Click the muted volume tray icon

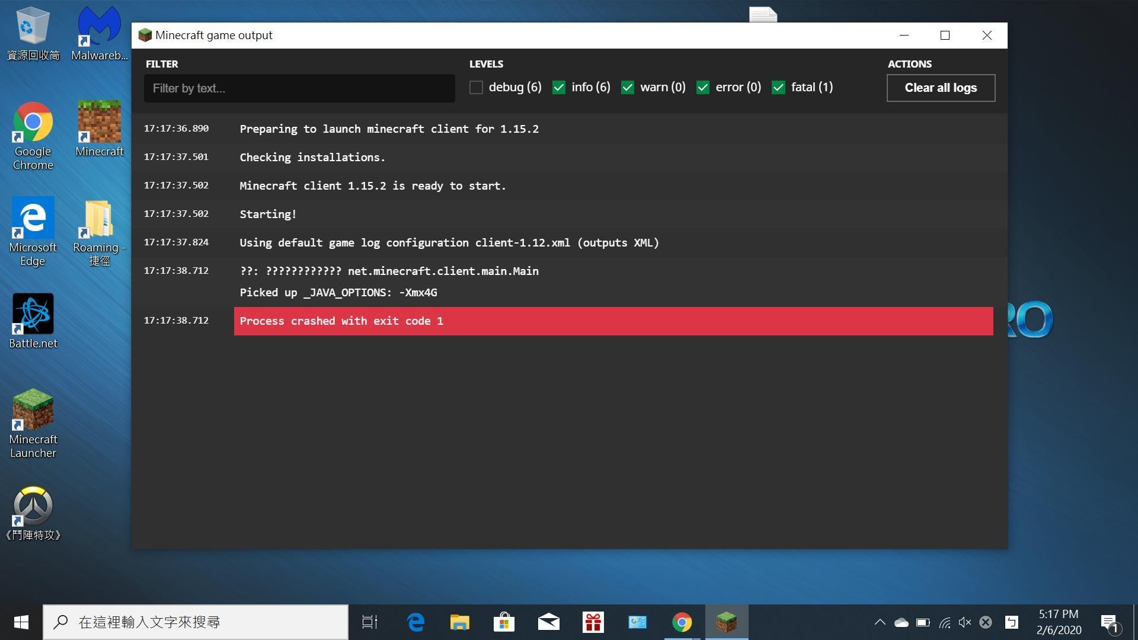965,622
